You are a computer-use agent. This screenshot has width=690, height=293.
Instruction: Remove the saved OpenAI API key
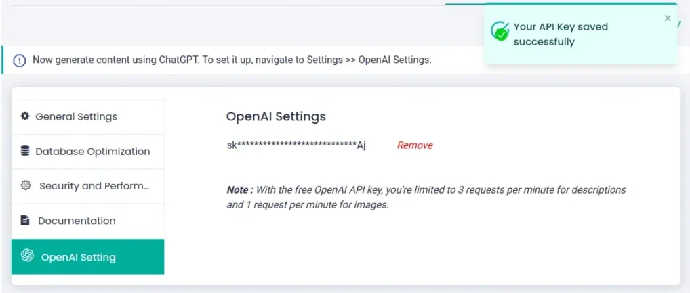pos(414,145)
